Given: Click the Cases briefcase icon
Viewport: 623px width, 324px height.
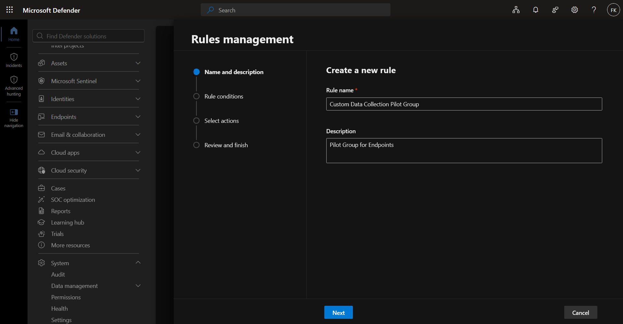Looking at the screenshot, I should click(41, 188).
